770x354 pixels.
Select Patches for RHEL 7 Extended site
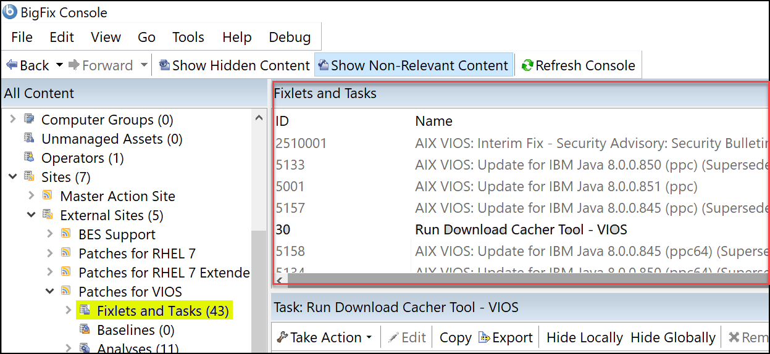pos(164,272)
